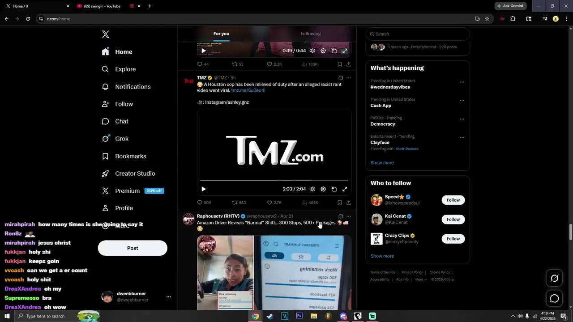This screenshot has width=573, height=322.
Task: Open more options for #wednesdayvibes trend
Action: pyautogui.click(x=462, y=82)
